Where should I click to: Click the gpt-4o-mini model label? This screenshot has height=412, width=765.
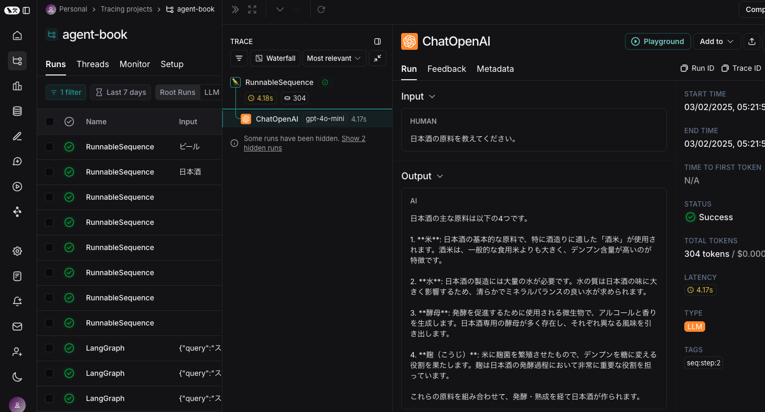pos(325,119)
